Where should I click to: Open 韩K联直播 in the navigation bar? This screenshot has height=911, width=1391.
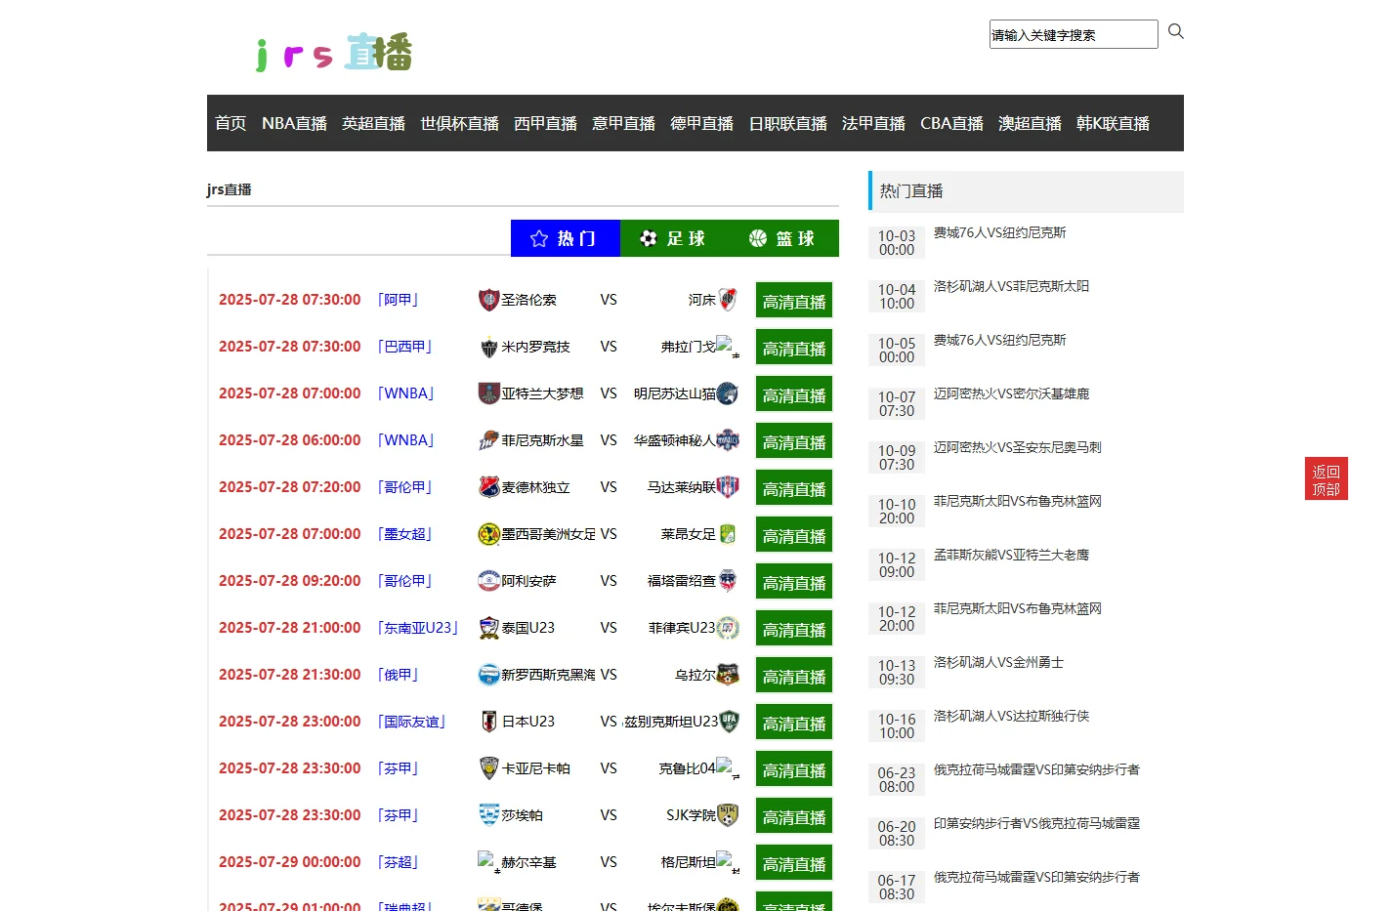click(1113, 123)
